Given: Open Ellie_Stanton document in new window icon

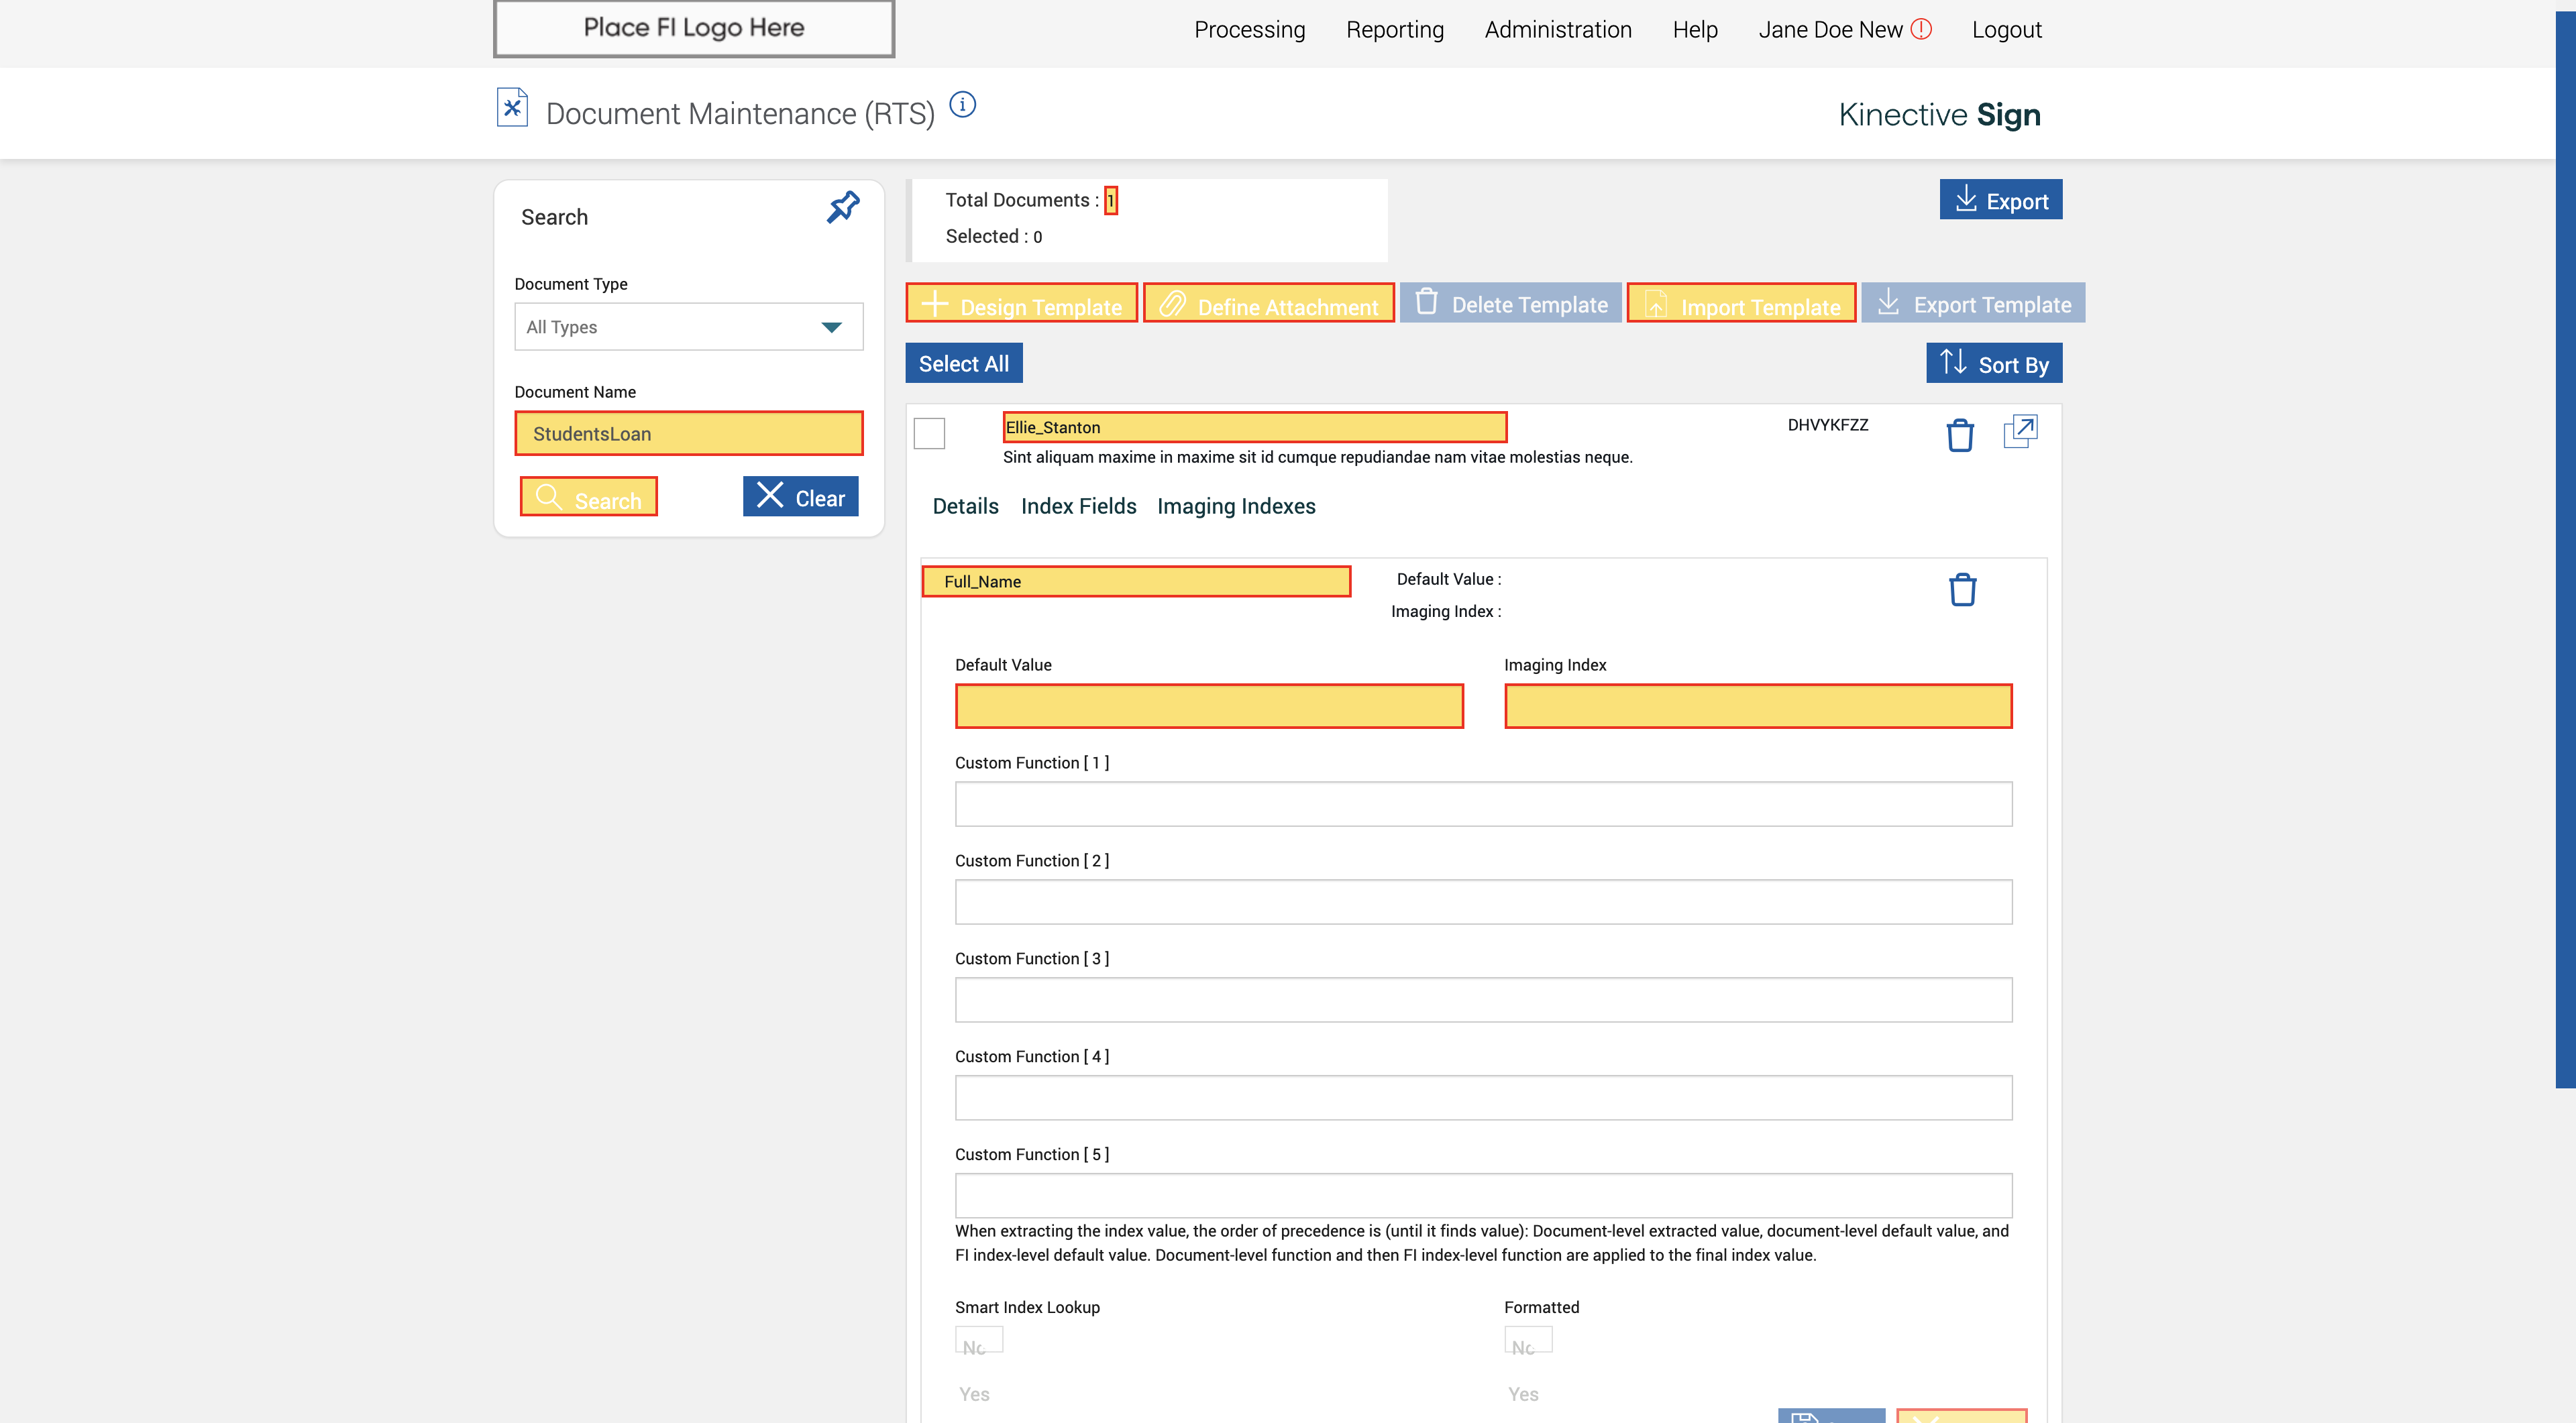Looking at the screenshot, I should click(2020, 432).
